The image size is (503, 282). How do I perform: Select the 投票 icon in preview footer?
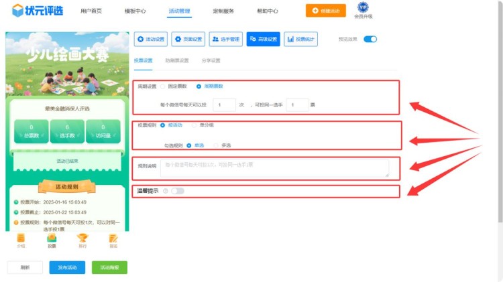52,238
